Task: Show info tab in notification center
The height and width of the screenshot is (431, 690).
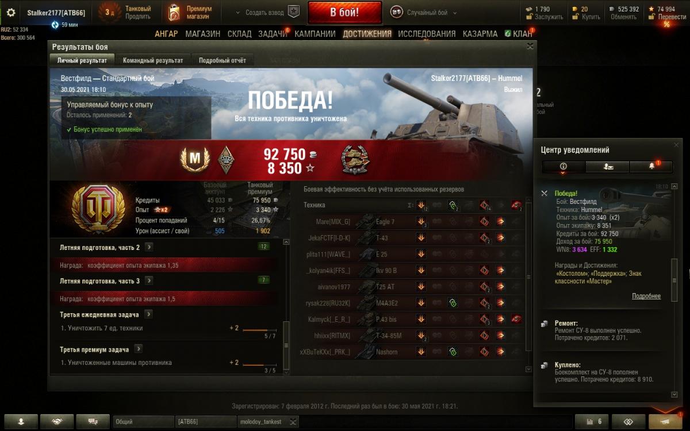Action: [563, 167]
